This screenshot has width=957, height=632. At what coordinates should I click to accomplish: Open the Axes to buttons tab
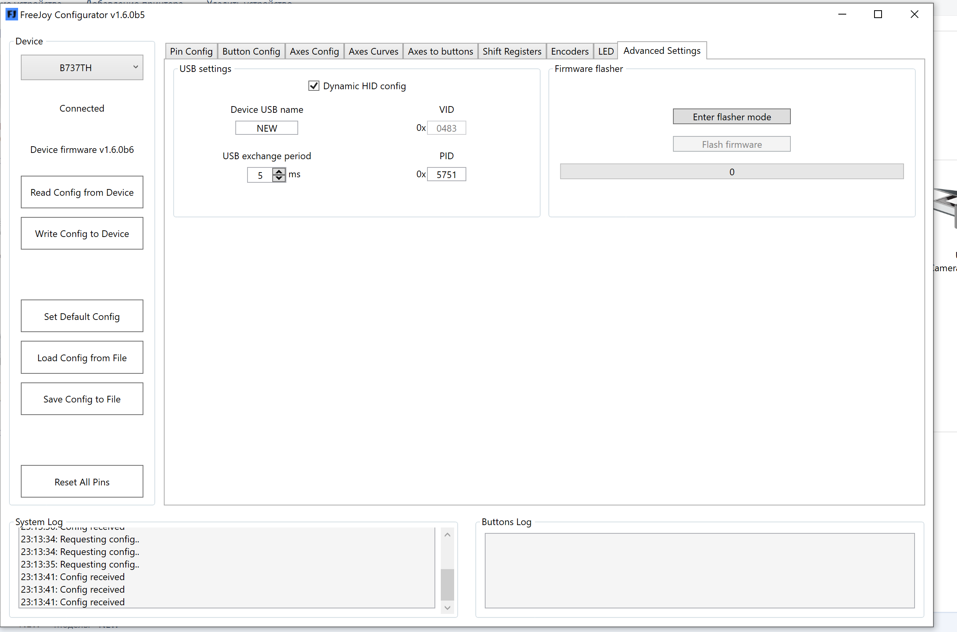(441, 51)
